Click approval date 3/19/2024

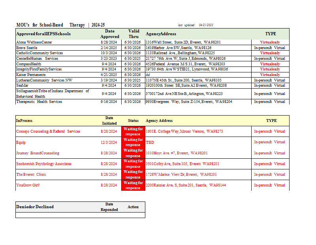(109, 80)
